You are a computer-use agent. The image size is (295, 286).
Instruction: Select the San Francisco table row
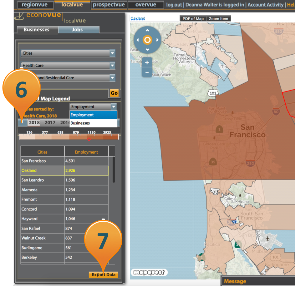coord(64,161)
